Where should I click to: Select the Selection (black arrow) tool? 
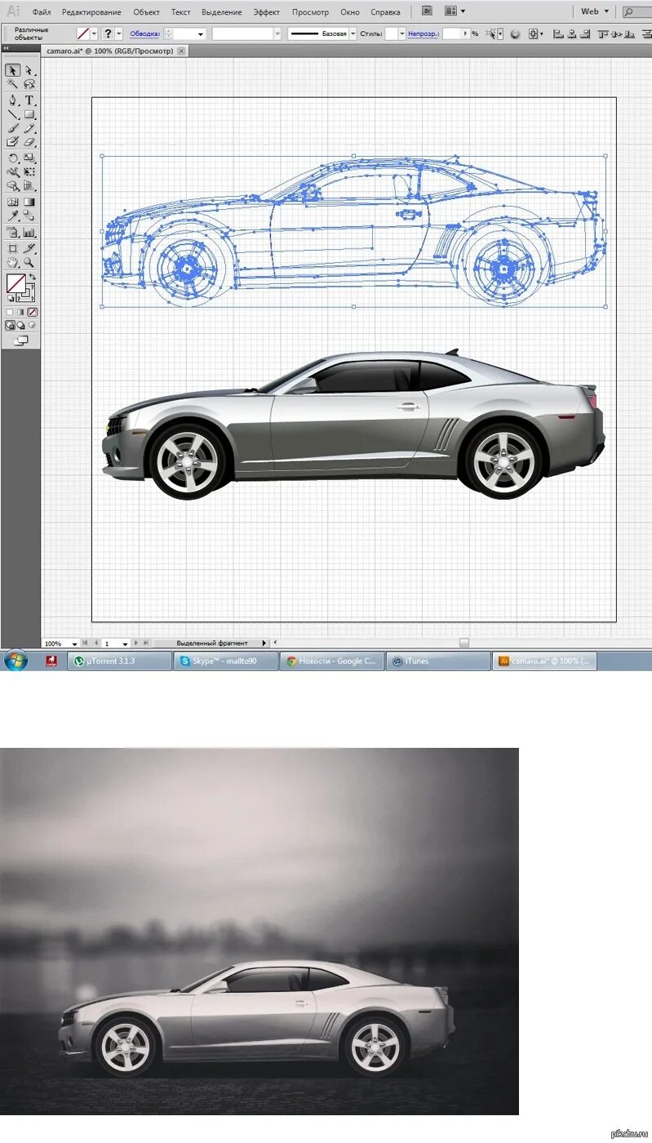12,69
